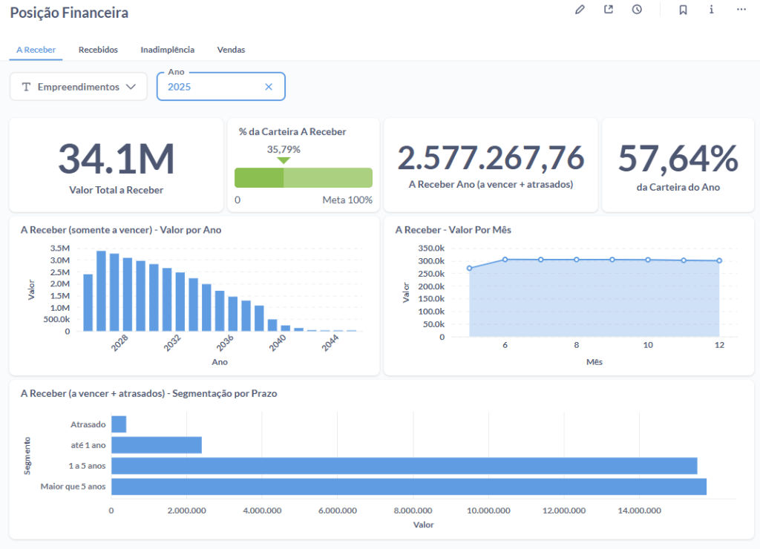Click the Posição Financeira dashboard title
Screen dimensions: 760x549
pyautogui.click(x=69, y=13)
